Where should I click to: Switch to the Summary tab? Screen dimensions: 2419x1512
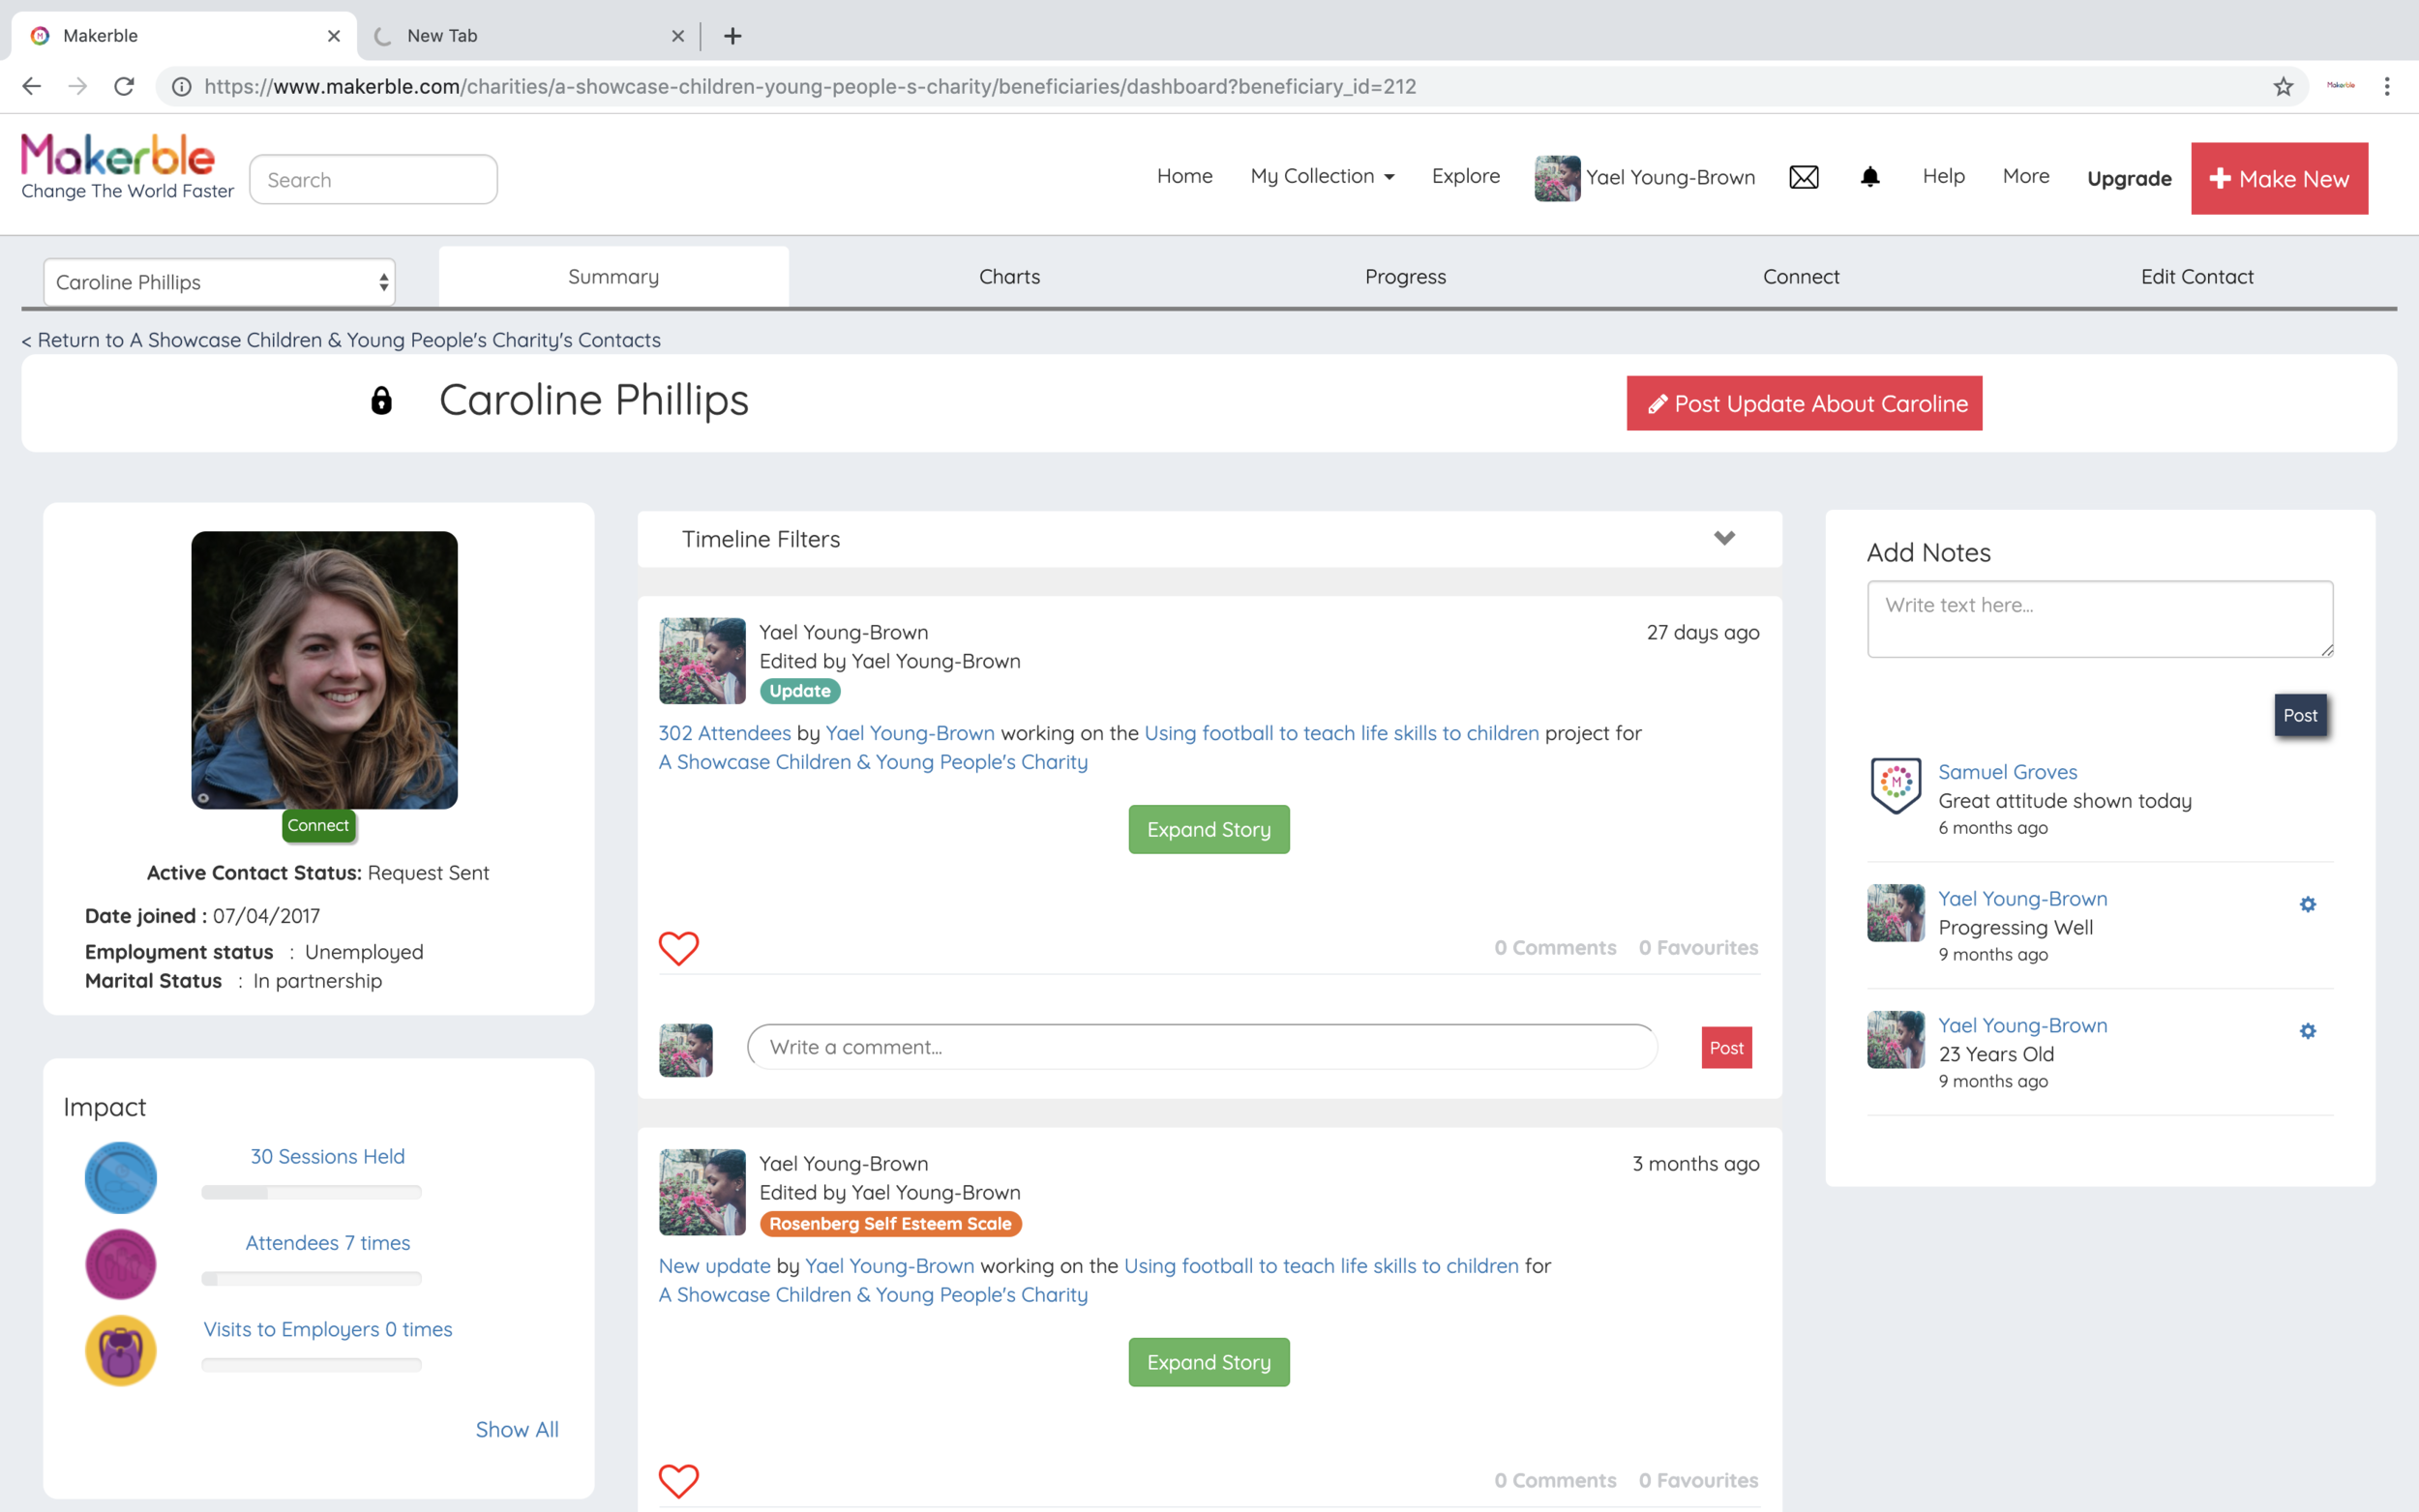tap(613, 276)
